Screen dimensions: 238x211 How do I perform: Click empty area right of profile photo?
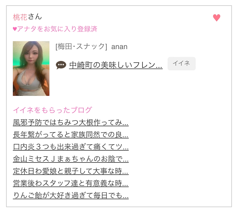(137, 85)
